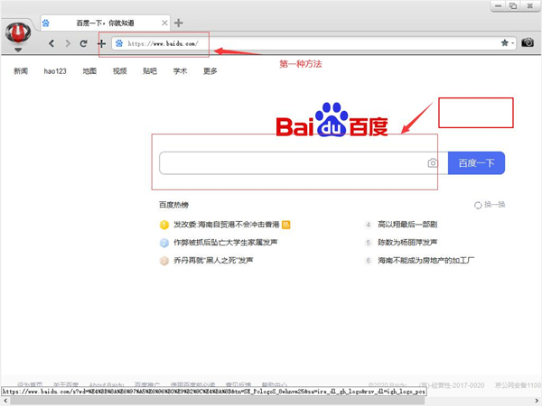Click the Baidu paw favicon in address bar
The height and width of the screenshot is (406, 542).
119,43
